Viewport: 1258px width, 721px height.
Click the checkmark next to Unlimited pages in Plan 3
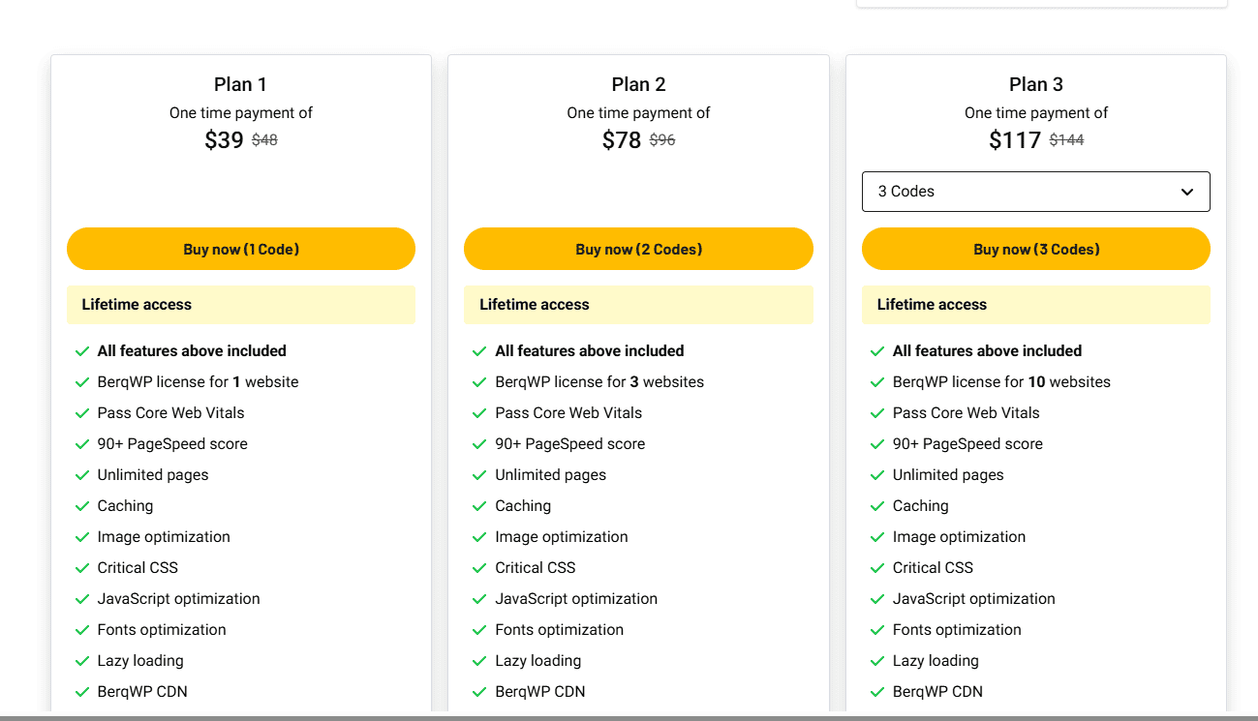pyautogui.click(x=877, y=474)
